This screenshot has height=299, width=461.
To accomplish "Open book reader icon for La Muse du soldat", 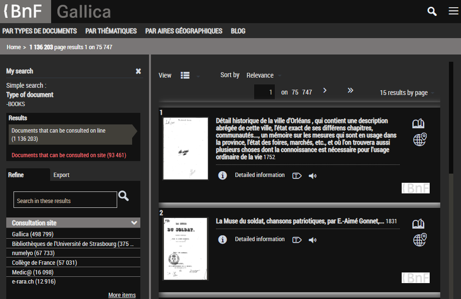I will 418,224.
